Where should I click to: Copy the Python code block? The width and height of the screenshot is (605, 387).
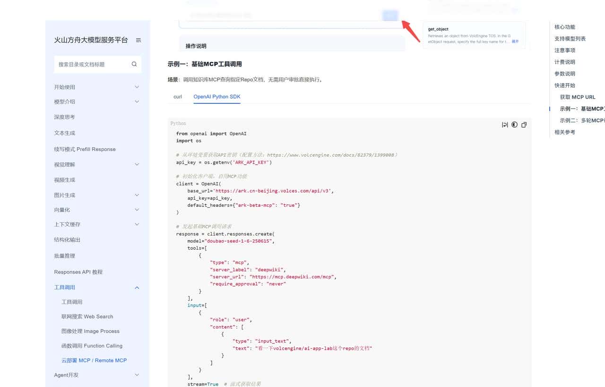pos(524,125)
